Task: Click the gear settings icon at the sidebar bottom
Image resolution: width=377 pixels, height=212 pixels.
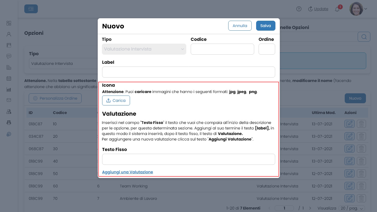Action: (x=9, y=134)
